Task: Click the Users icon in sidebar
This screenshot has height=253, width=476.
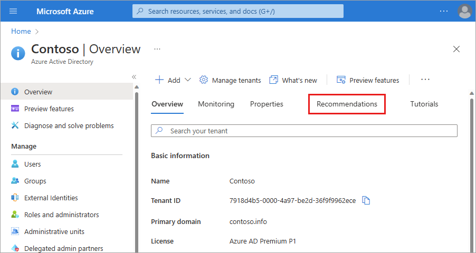Action: (15, 164)
